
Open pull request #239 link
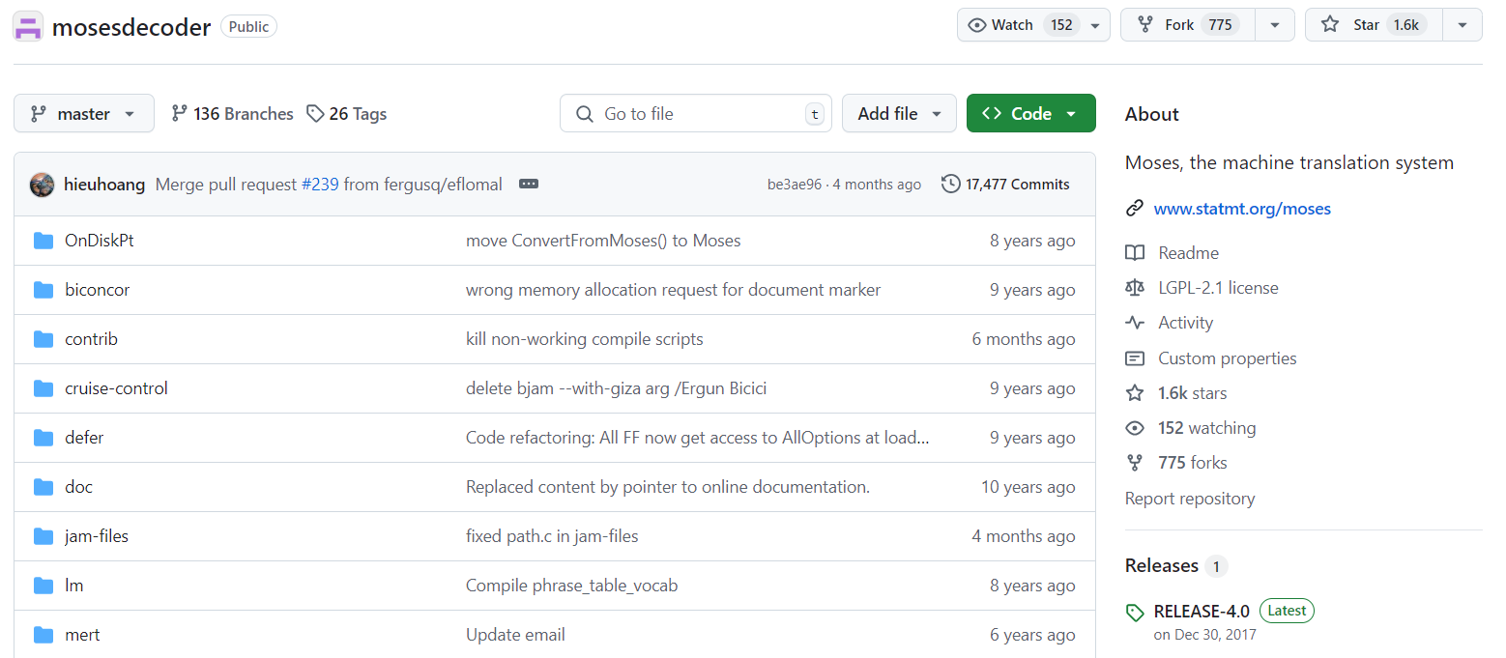tap(320, 185)
